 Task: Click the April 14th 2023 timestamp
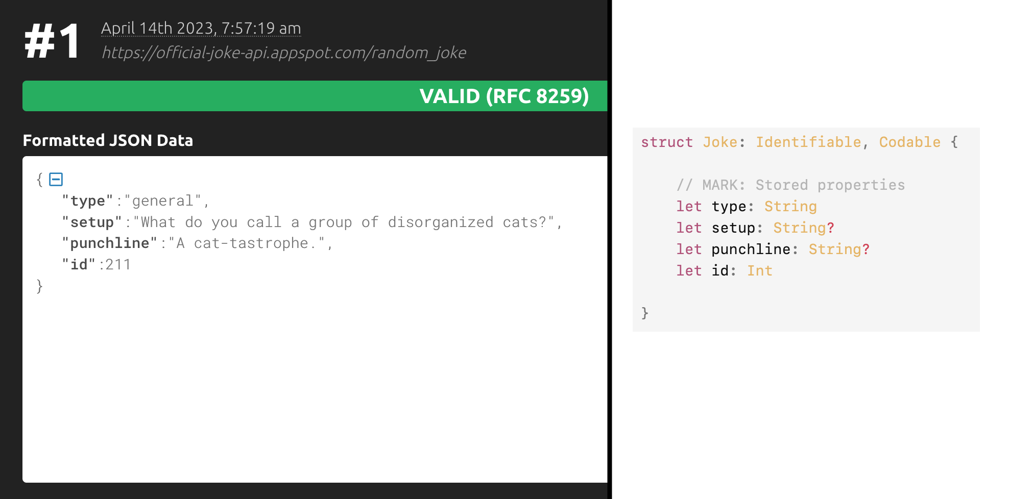[x=201, y=29]
